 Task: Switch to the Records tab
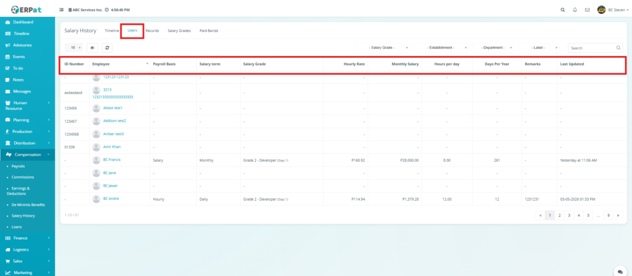[x=152, y=30]
